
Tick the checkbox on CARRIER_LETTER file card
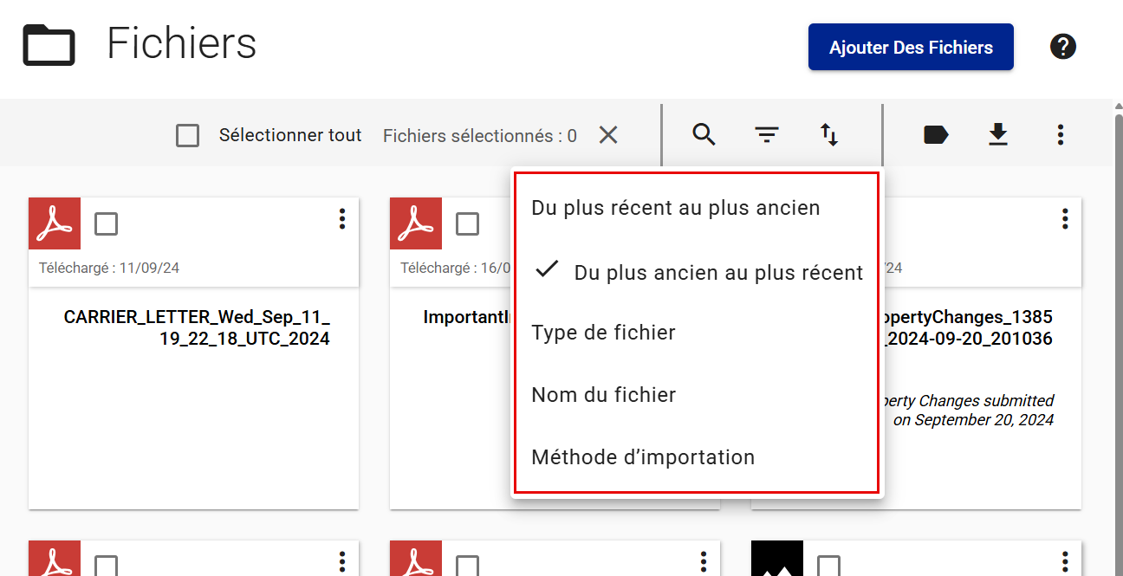click(107, 224)
